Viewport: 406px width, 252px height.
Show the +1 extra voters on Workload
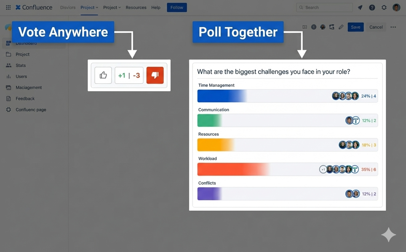(323, 169)
